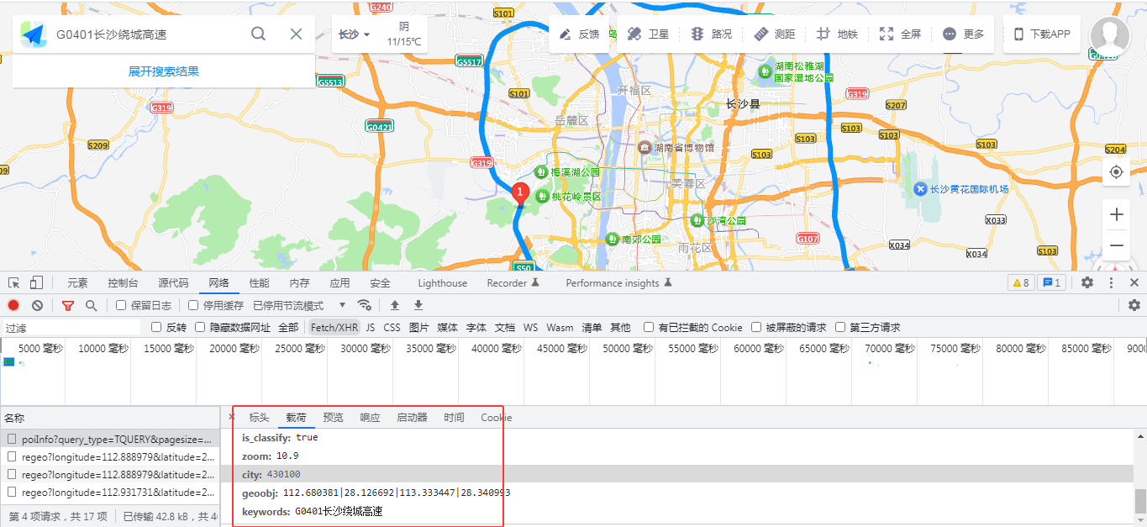Select the CSS filter type
This screenshot has width=1147, height=527.
(x=392, y=327)
